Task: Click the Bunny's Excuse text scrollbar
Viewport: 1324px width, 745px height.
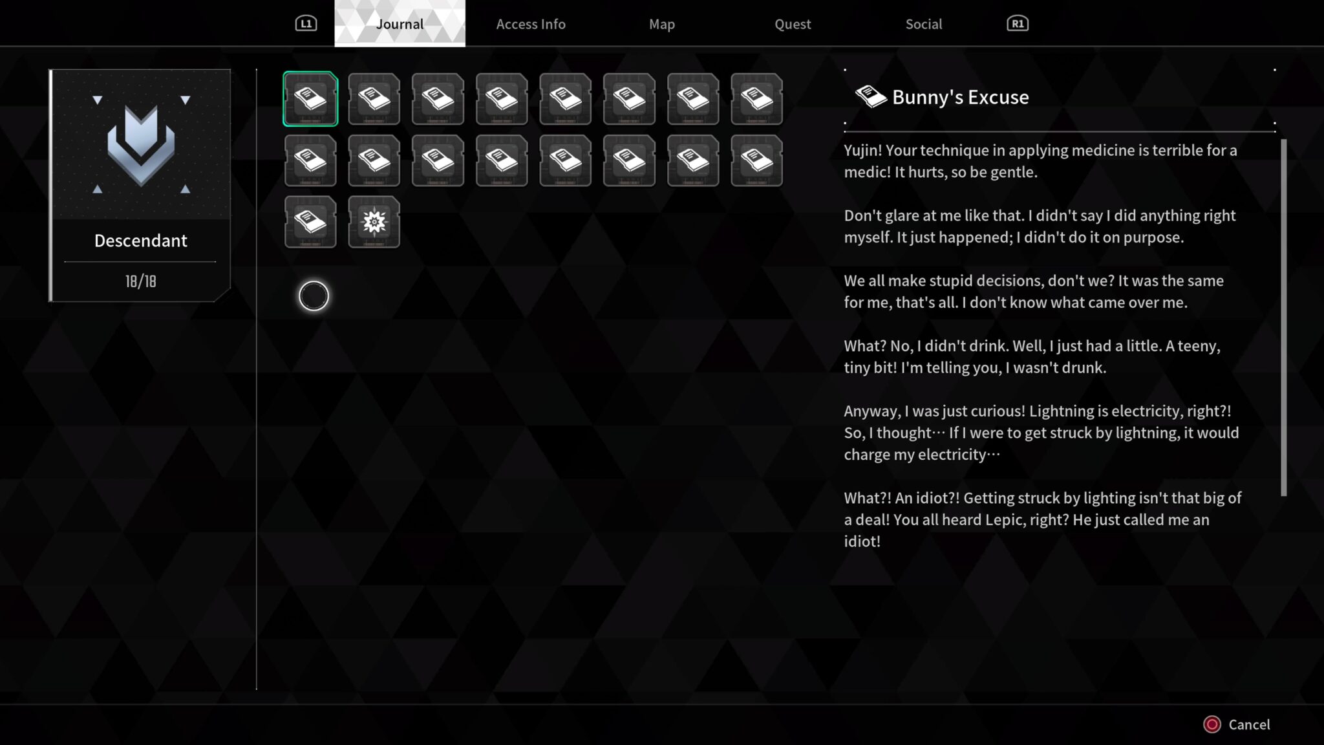Action: (x=1283, y=317)
